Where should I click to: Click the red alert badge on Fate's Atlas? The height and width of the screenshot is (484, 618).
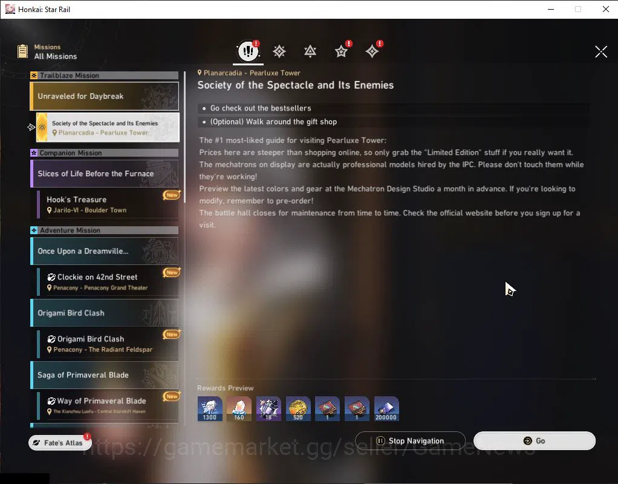click(87, 436)
